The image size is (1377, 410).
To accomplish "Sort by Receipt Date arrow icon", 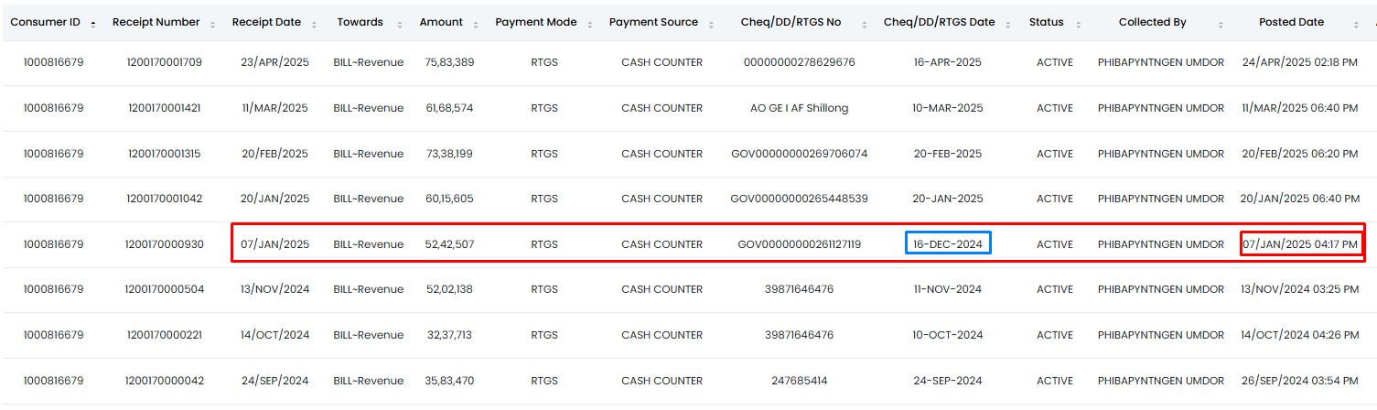I will tap(313, 25).
